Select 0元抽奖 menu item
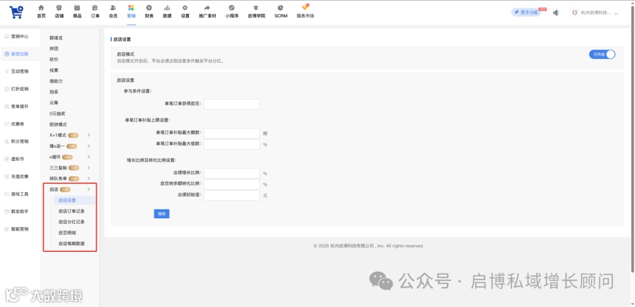Viewport: 635px width, 307px height. (57, 114)
